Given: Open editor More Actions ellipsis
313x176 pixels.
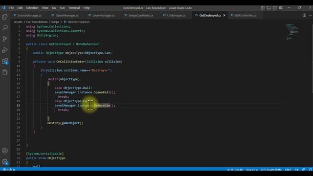Looking at the screenshot, I should tap(310, 15).
